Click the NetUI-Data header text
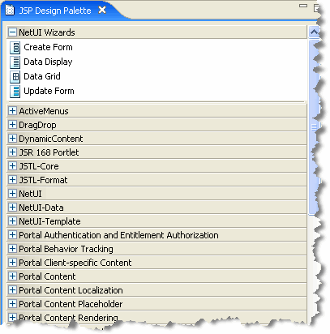Viewport: 330px width, 334px height. click(41, 208)
